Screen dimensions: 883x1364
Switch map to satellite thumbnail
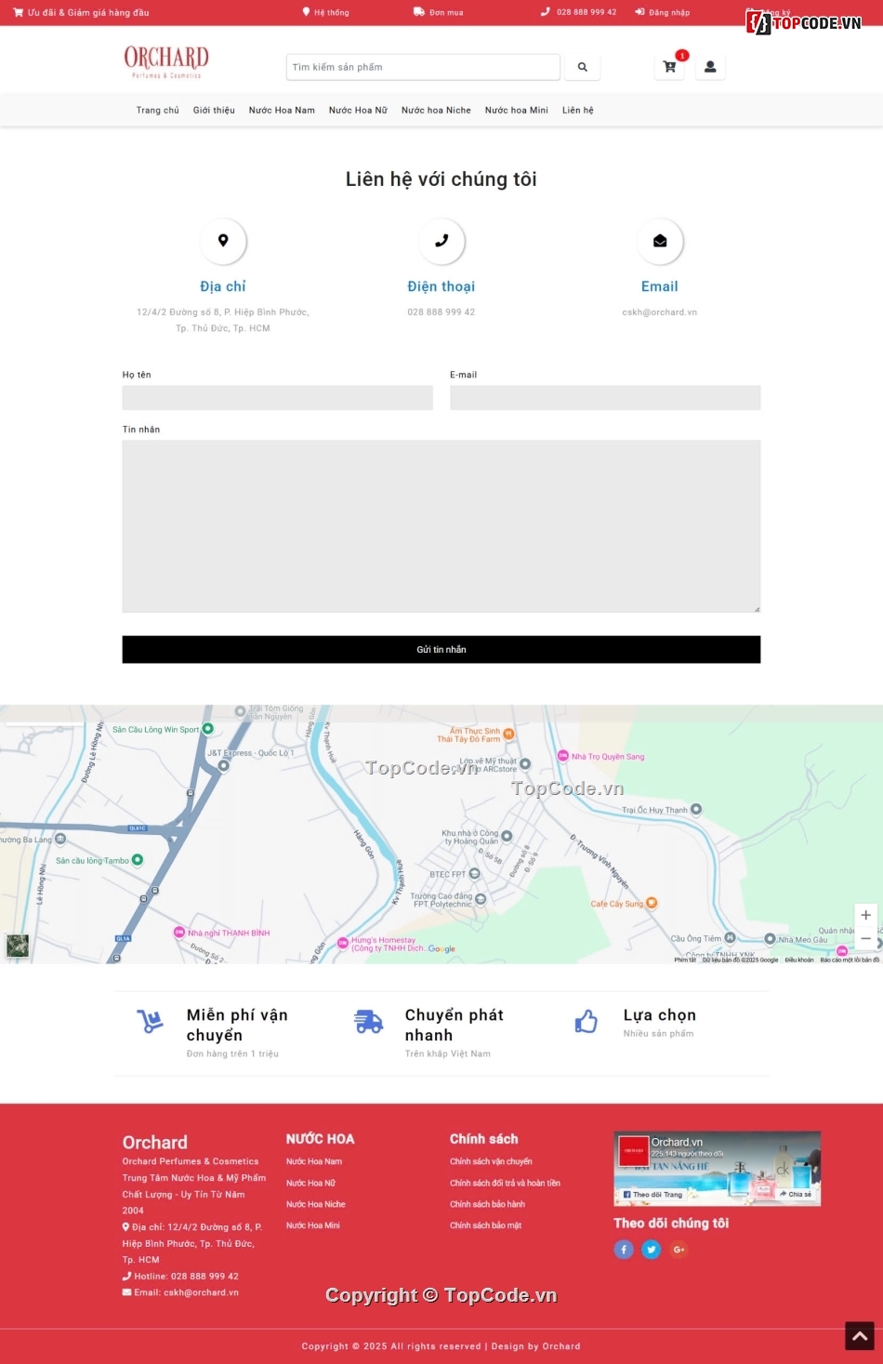18,946
